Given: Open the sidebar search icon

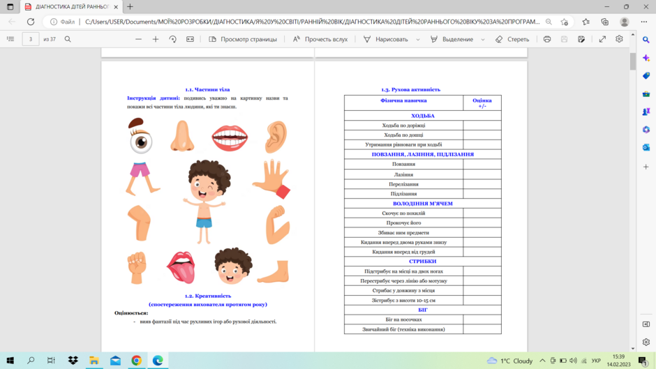Looking at the screenshot, I should tap(646, 40).
